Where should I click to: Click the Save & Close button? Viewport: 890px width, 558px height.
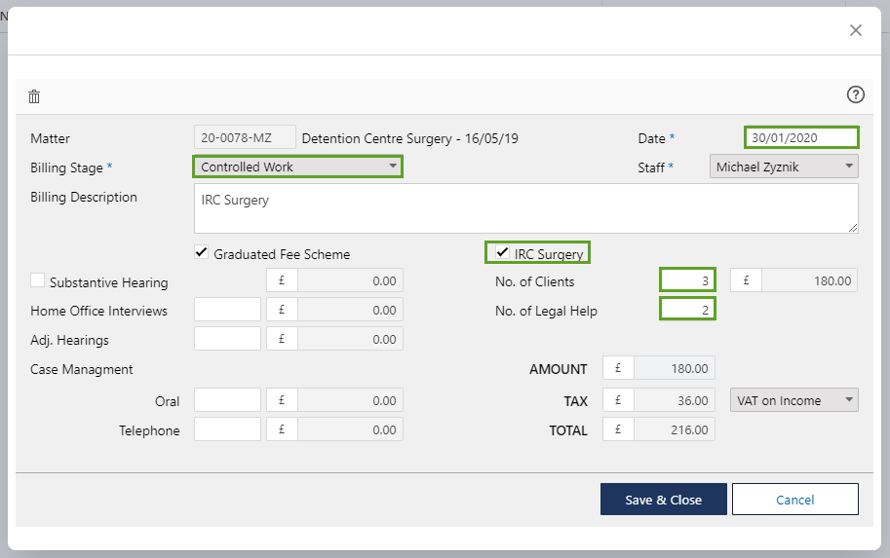pos(663,500)
